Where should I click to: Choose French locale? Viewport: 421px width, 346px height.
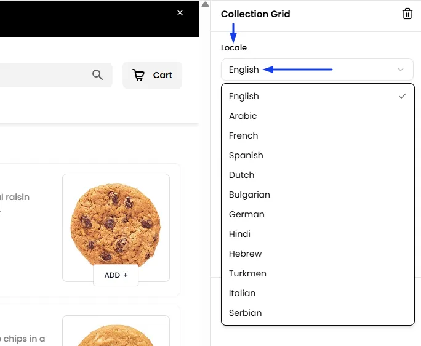[318, 135]
